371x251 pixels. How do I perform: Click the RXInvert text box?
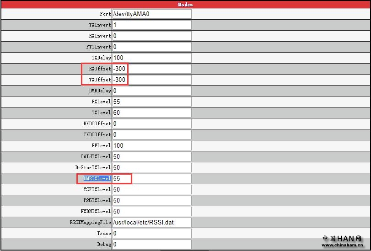point(151,36)
